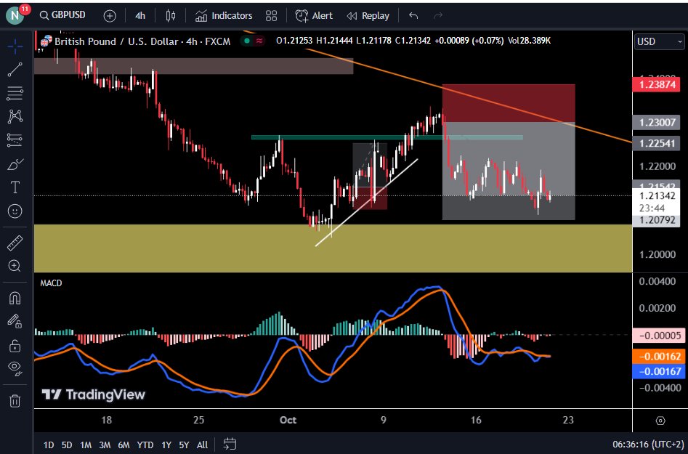688x454 pixels.
Task: Toggle magnet mode snapping
Action: tap(15, 299)
